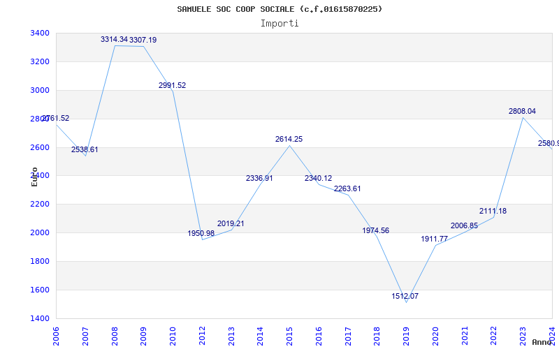This screenshot has height=349, width=559.
Task: Click the x-axis year 2013
Action: coord(231,336)
